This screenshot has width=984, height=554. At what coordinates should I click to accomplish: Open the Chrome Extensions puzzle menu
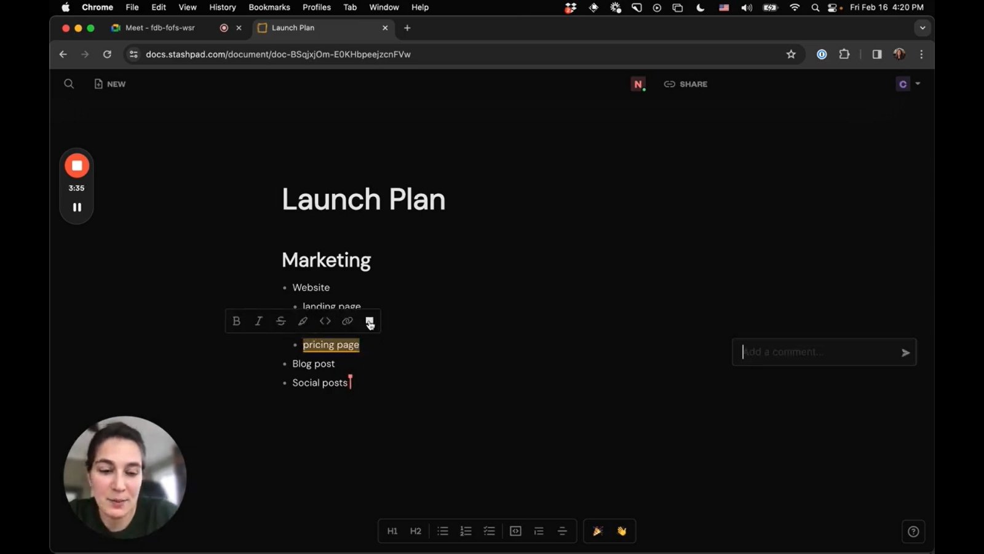coord(844,54)
